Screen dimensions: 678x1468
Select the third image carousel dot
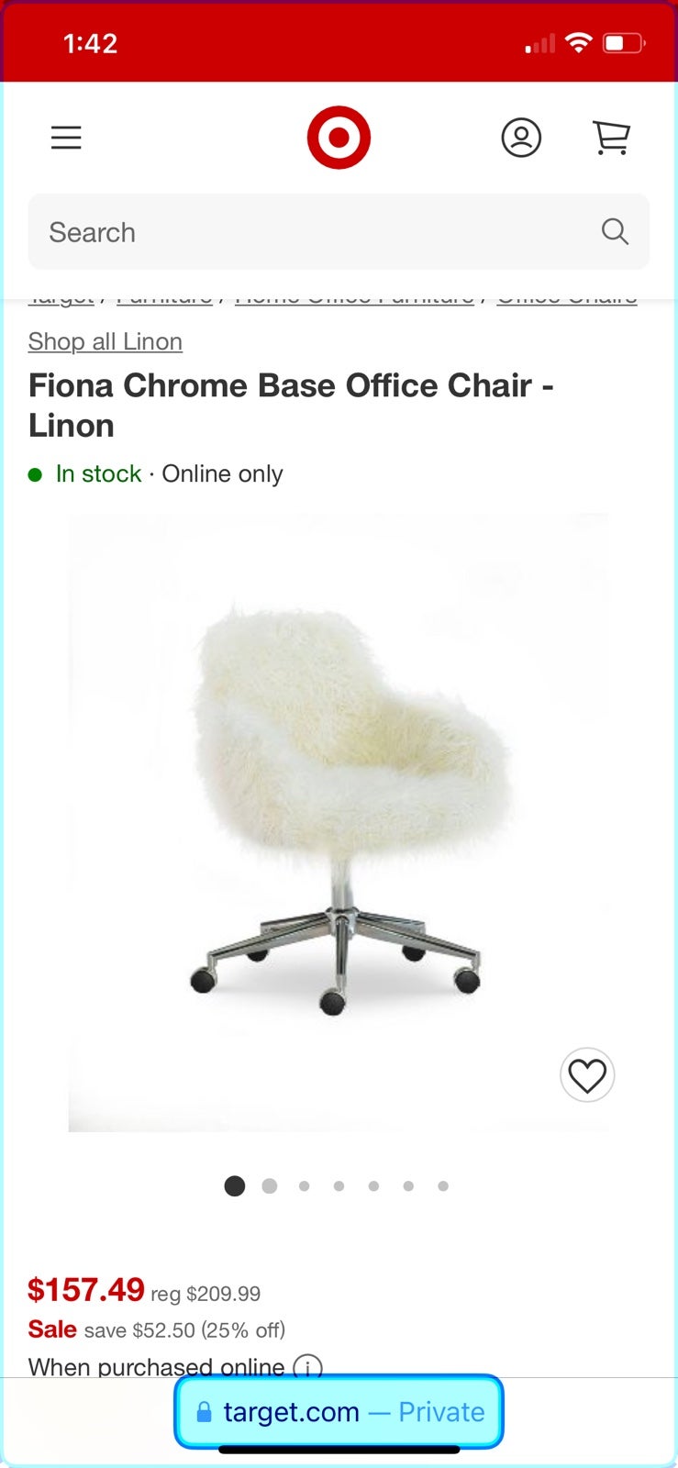tap(304, 1186)
